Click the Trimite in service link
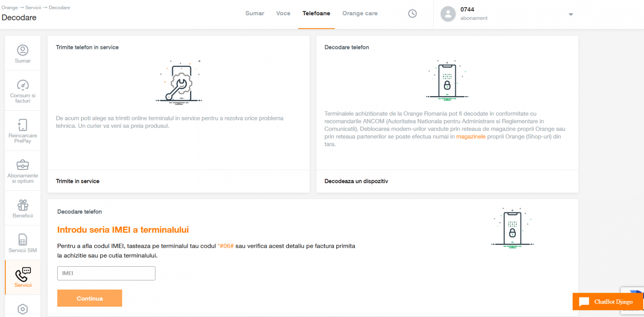 coord(78,181)
